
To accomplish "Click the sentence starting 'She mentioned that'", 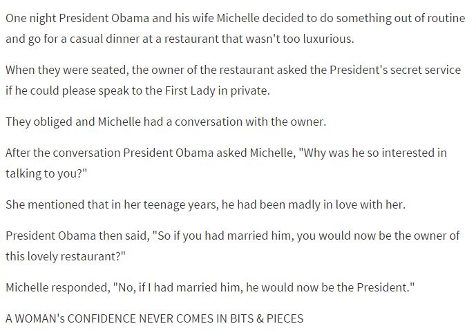I will pyautogui.click(x=205, y=204).
